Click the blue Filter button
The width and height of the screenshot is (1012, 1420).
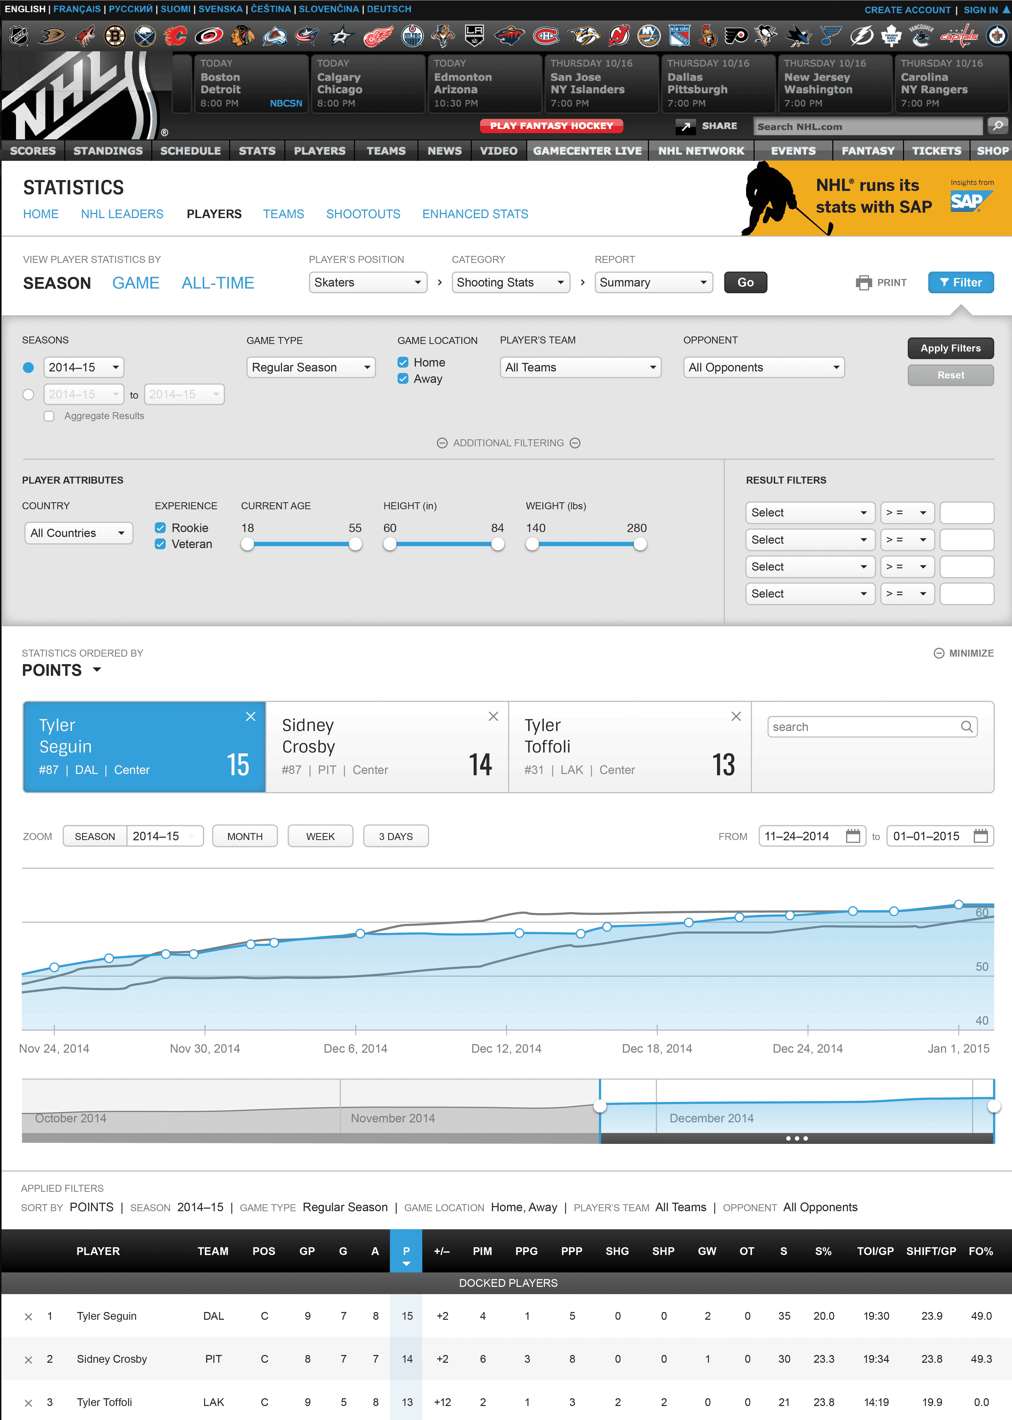[x=961, y=282]
